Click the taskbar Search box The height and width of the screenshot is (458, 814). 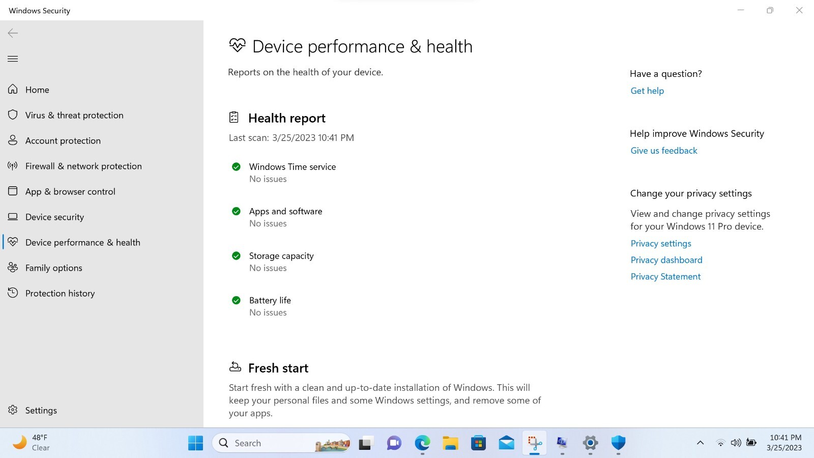(x=281, y=443)
